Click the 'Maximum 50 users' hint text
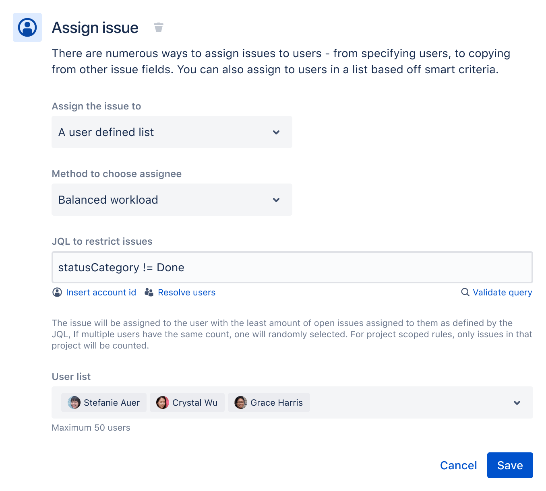This screenshot has height=491, width=546. point(91,427)
